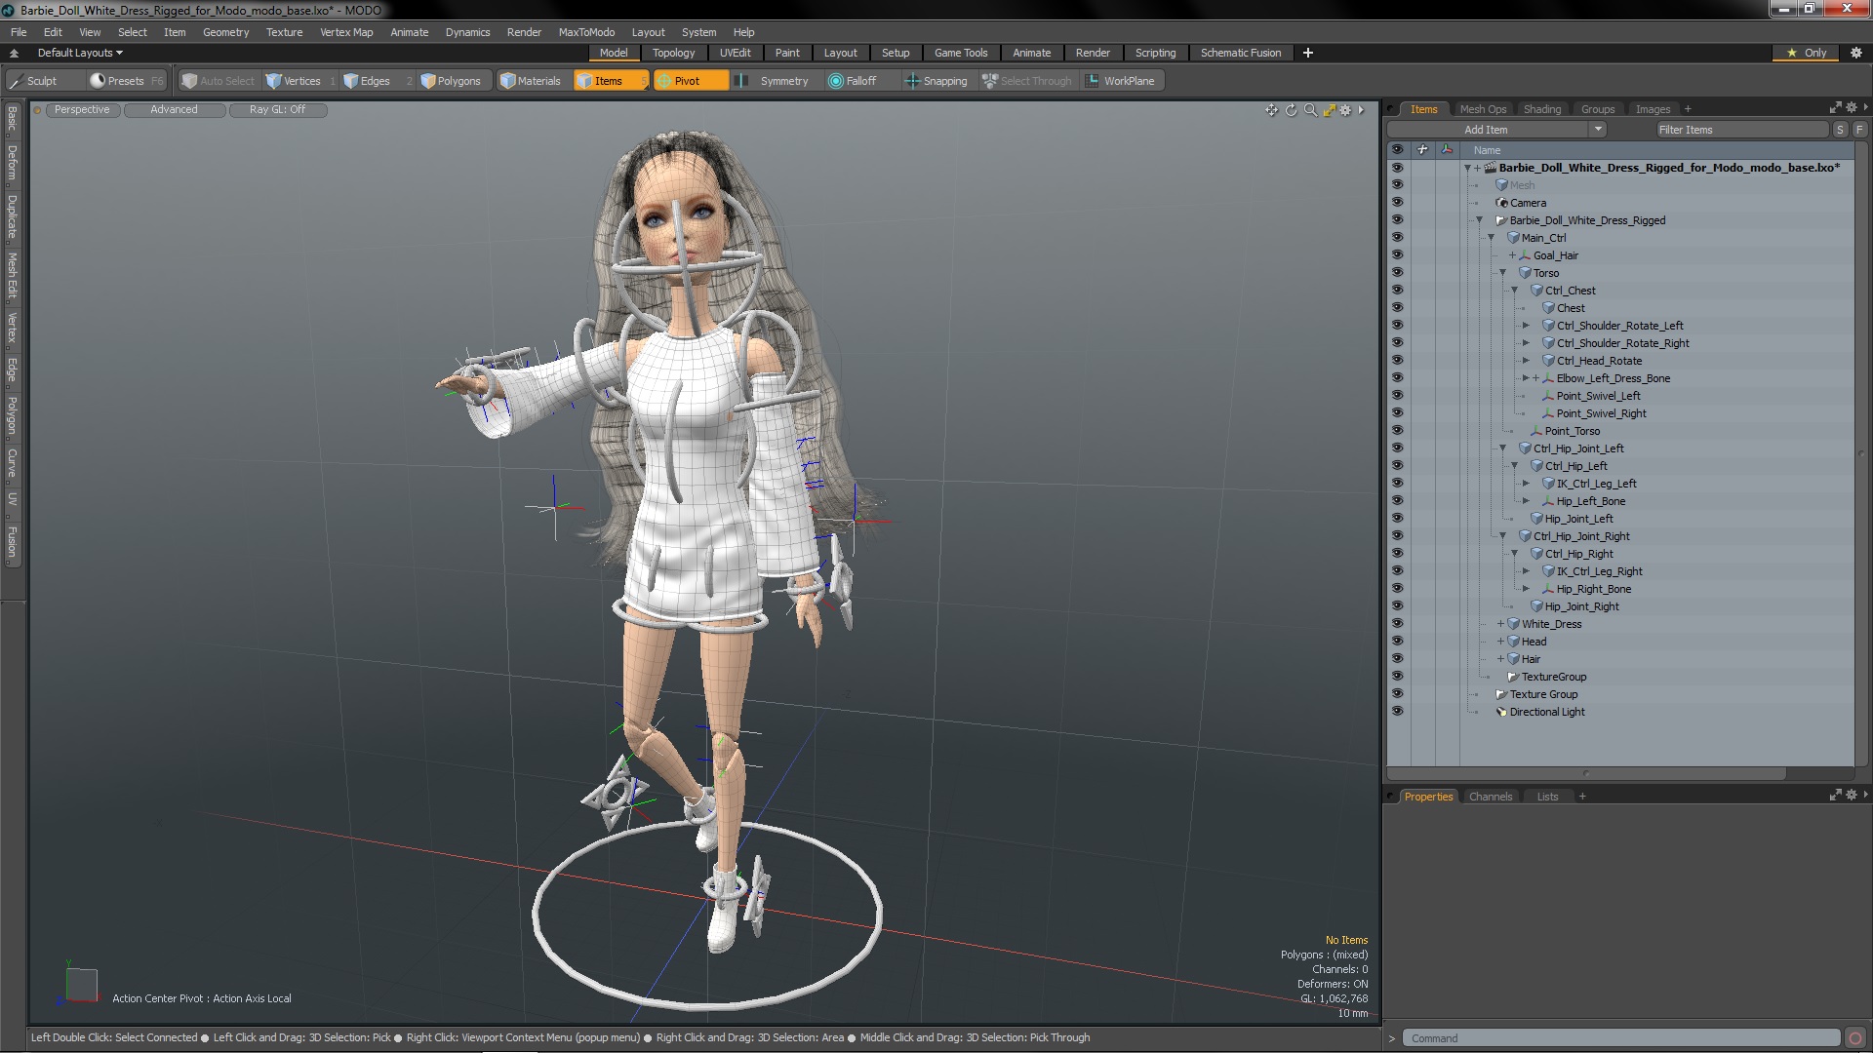Click Properties panel settings gear
Viewport: 1873px width, 1053px height.
point(1852,796)
